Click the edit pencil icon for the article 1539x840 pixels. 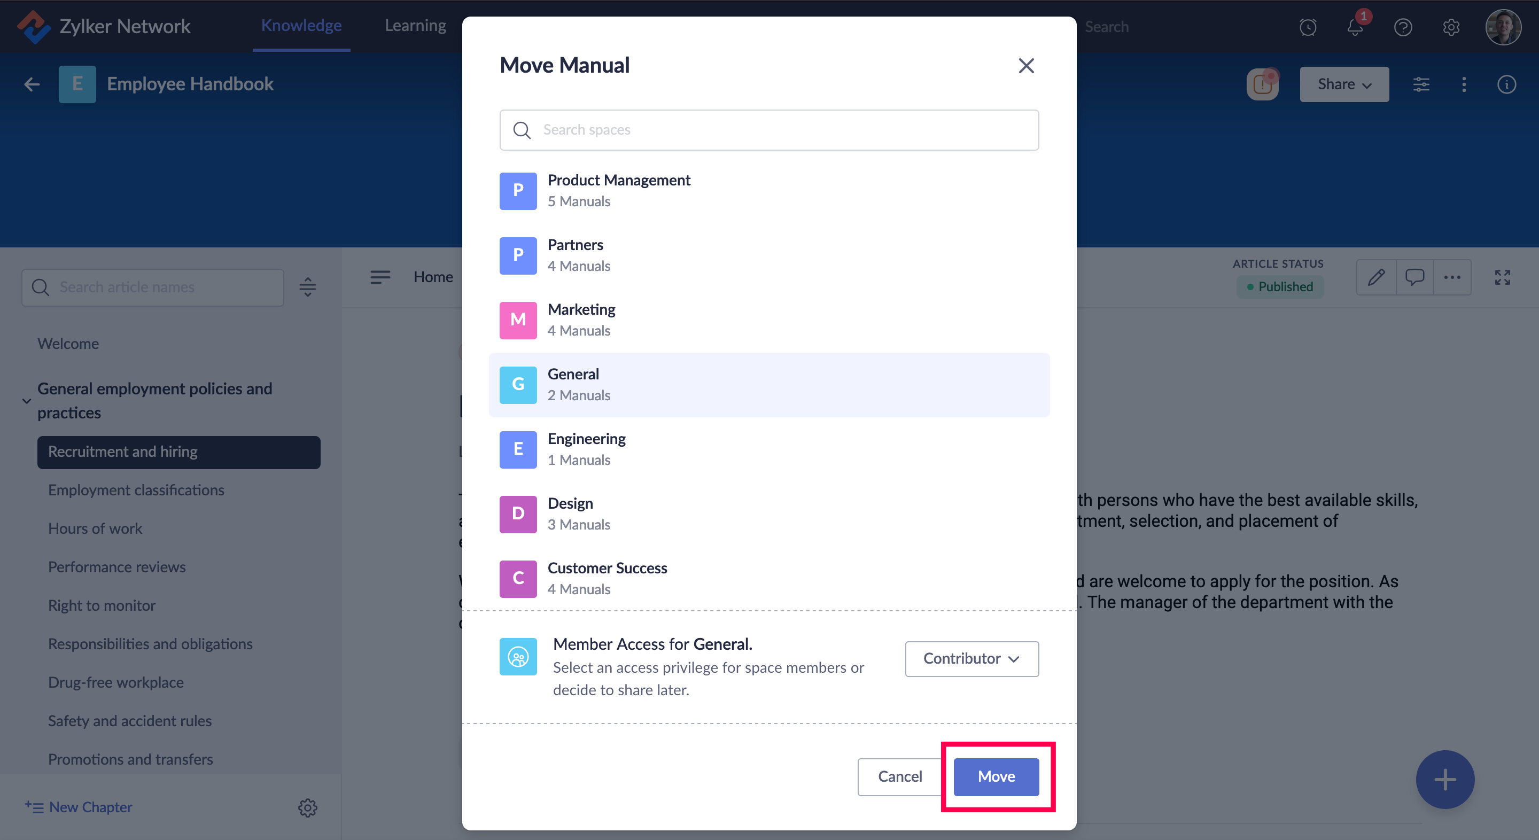pyautogui.click(x=1376, y=277)
